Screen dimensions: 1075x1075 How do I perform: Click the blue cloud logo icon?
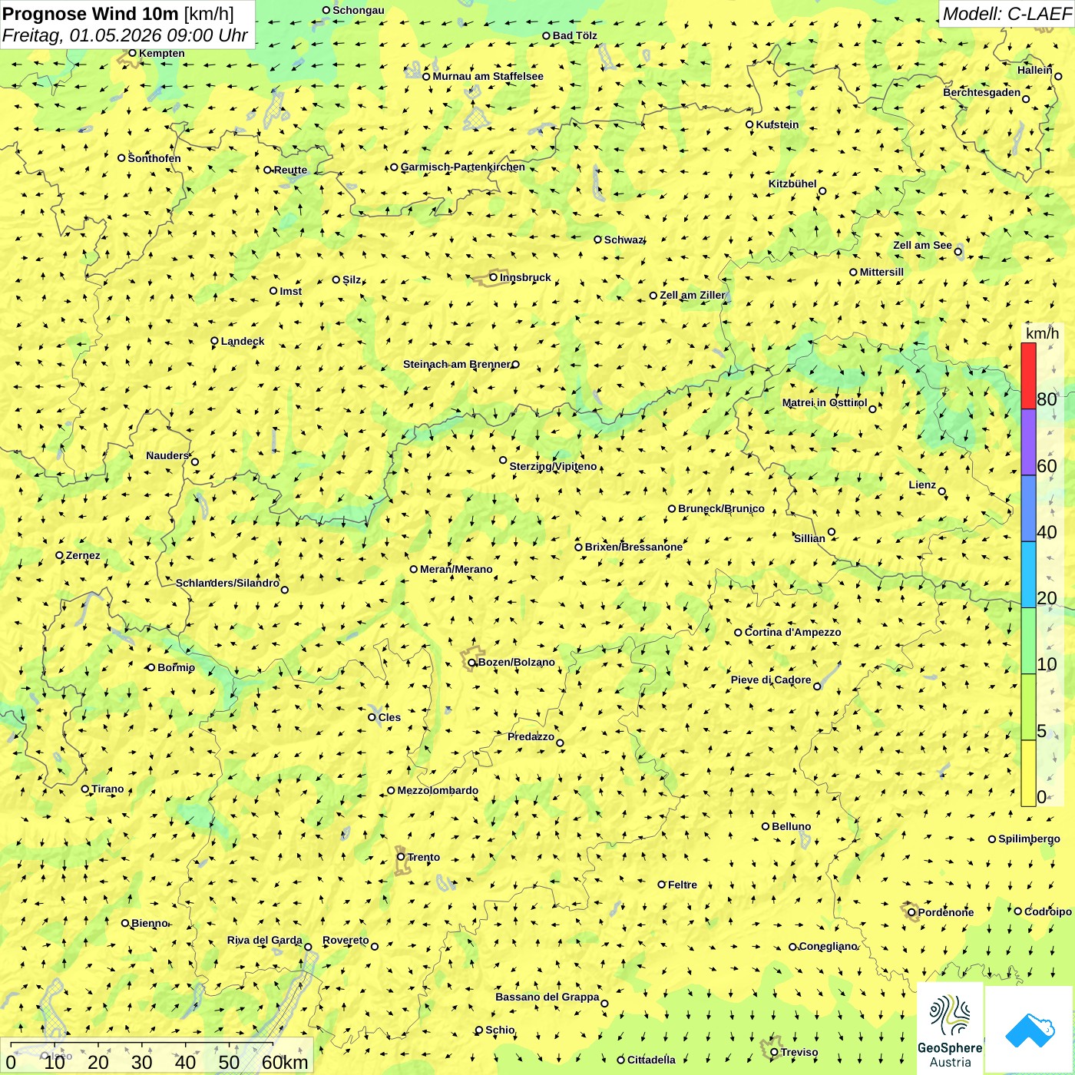point(1030,1030)
